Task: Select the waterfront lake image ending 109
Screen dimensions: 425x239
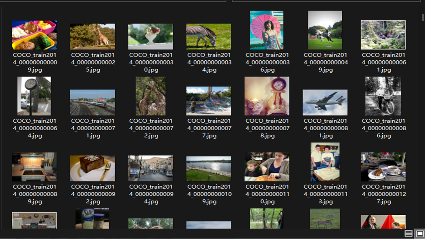Action: (209, 168)
